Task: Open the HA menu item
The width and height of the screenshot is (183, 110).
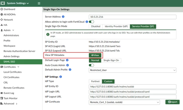Action: (x=5, y=25)
